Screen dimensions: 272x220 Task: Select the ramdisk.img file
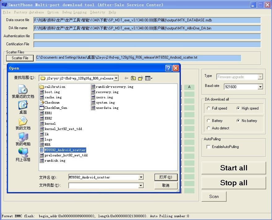click(x=53, y=161)
